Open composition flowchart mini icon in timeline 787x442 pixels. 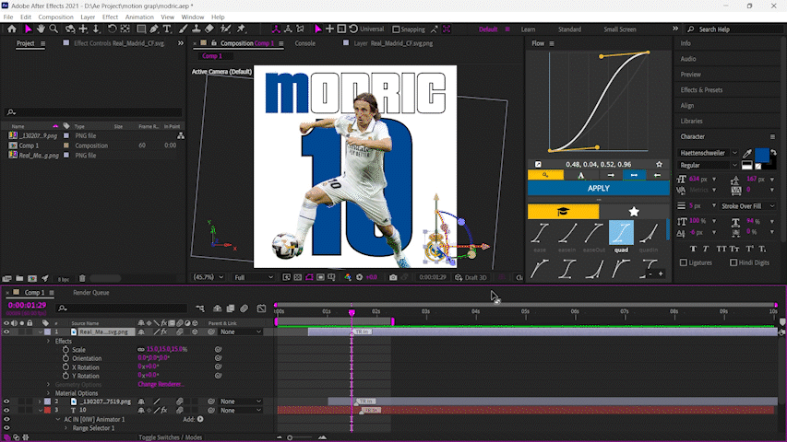point(200,308)
